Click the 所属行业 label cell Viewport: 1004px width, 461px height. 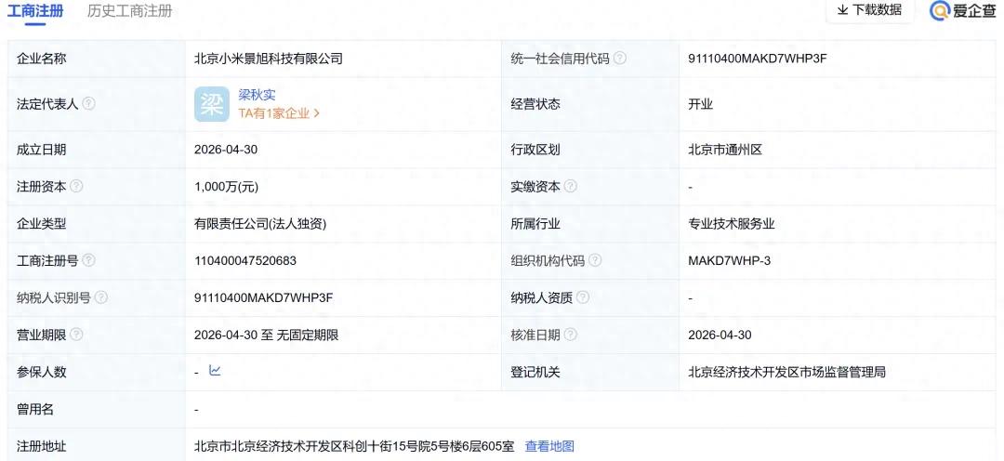589,224
